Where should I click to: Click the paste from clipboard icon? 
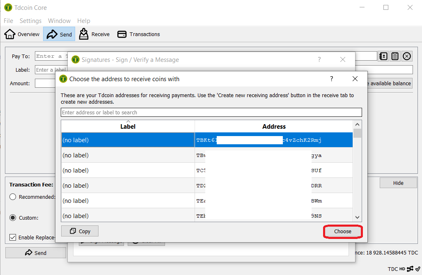(395, 56)
